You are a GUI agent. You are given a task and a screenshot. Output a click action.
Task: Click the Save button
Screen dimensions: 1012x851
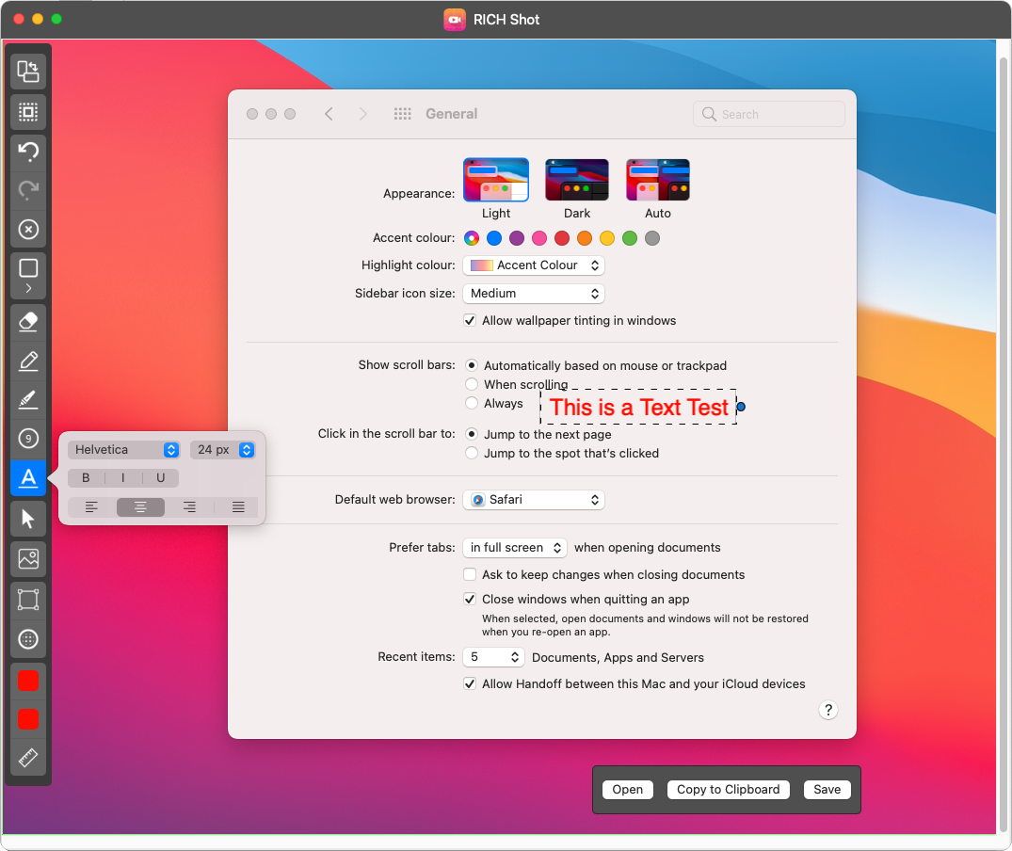coord(827,790)
